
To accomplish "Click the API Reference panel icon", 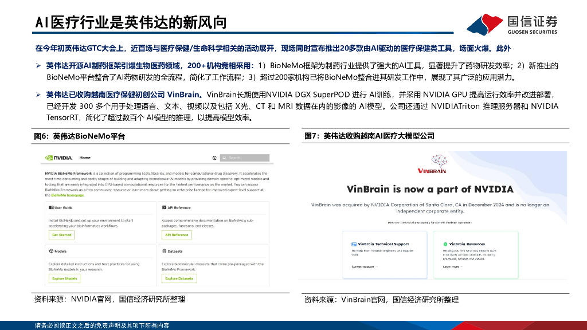I will [164, 208].
